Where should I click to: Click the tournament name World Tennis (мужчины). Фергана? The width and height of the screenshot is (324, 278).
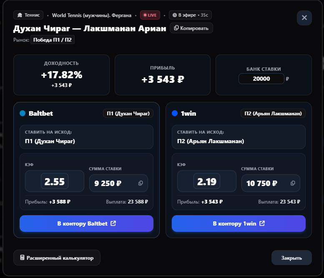tap(92, 15)
